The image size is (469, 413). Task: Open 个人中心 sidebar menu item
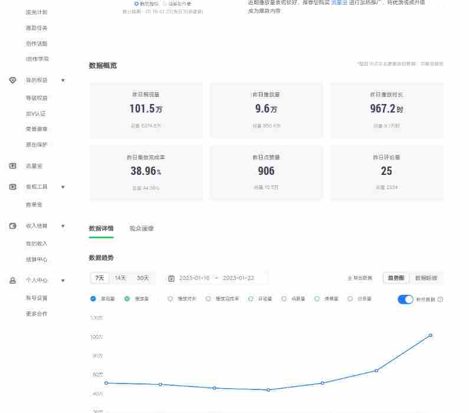tap(37, 280)
